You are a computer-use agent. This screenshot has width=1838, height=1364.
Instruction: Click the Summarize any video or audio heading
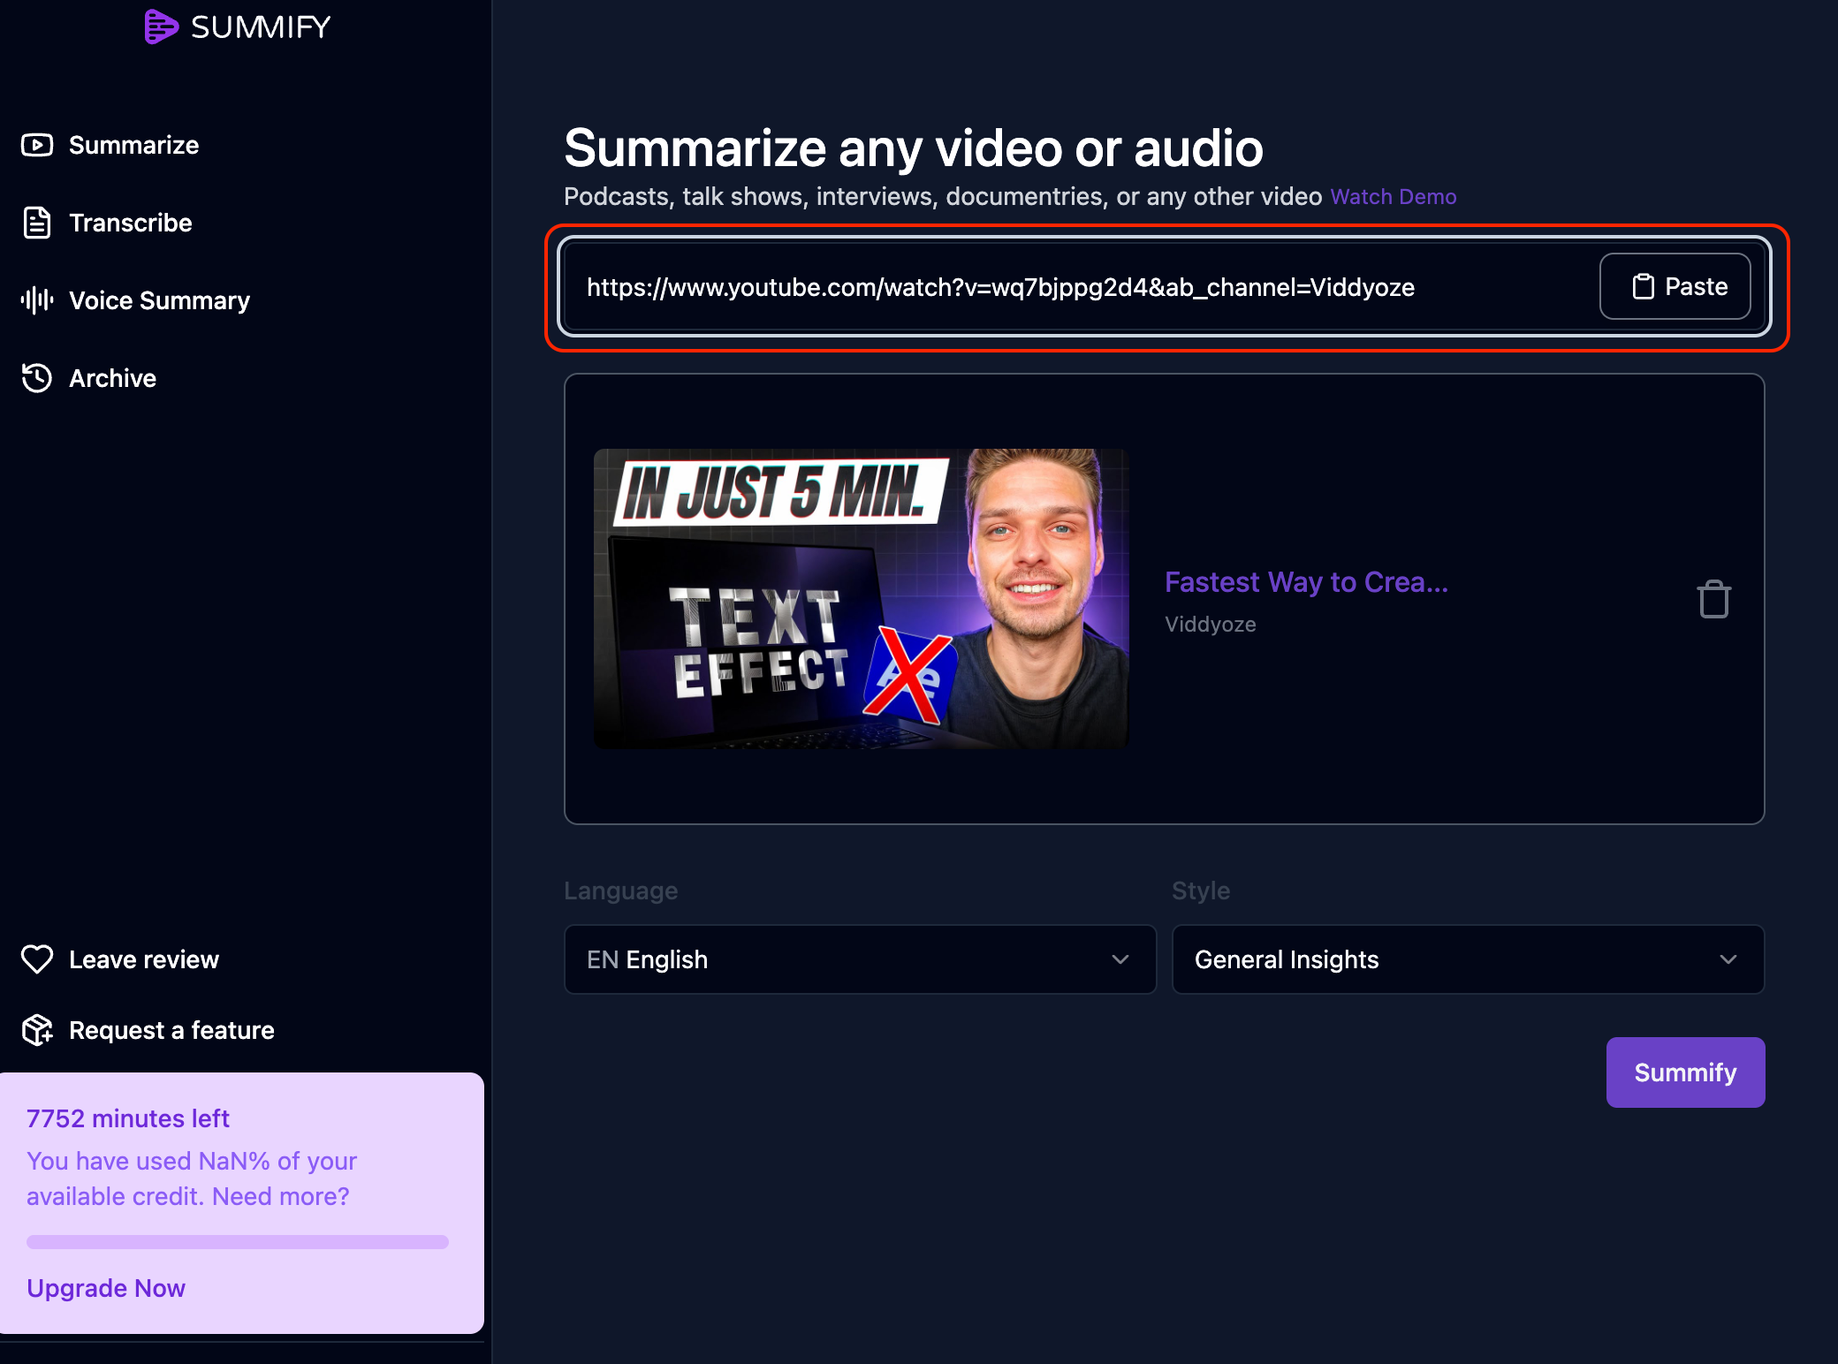914,148
